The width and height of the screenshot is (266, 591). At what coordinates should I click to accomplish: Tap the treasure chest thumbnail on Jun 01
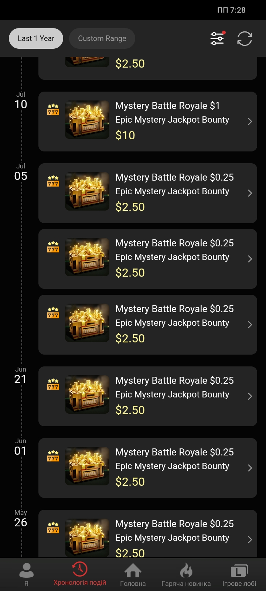(87, 466)
